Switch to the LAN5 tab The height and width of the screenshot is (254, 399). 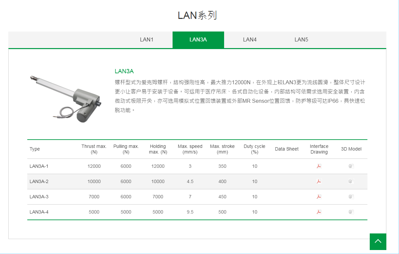(301, 39)
